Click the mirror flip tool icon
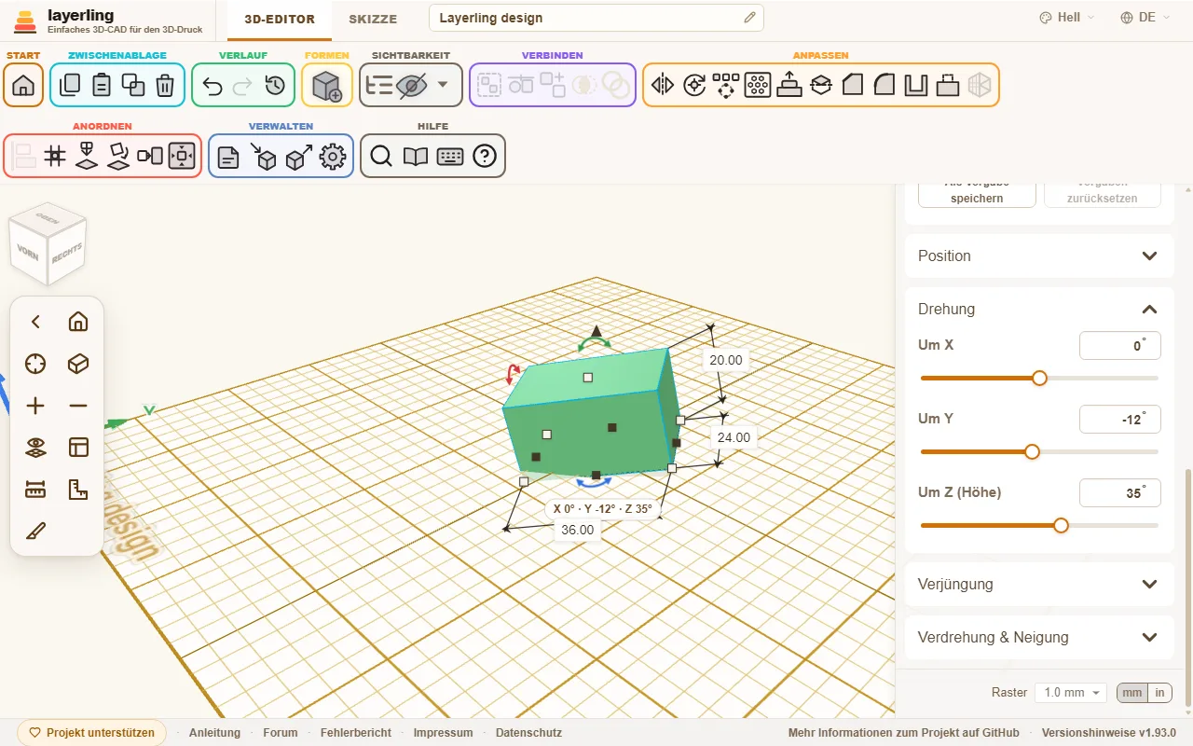Viewport: 1193px width, 746px height. tap(663, 85)
